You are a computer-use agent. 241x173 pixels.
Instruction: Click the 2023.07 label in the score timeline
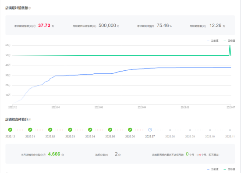click(x=150, y=137)
